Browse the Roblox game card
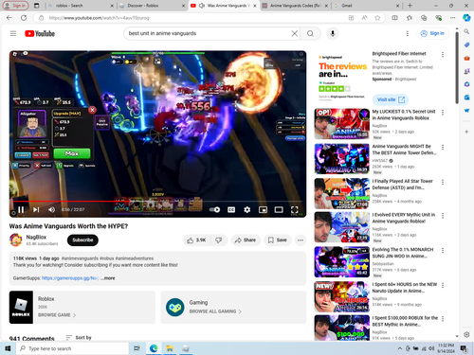The width and height of the screenshot is (474, 355). pos(82,307)
